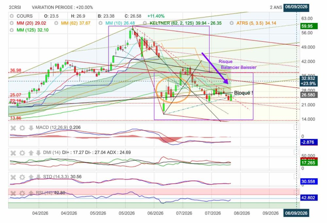Image resolution: width=327 pixels, height=223 pixels.
Task: Click the DMI (14) label
Action: 52,152
